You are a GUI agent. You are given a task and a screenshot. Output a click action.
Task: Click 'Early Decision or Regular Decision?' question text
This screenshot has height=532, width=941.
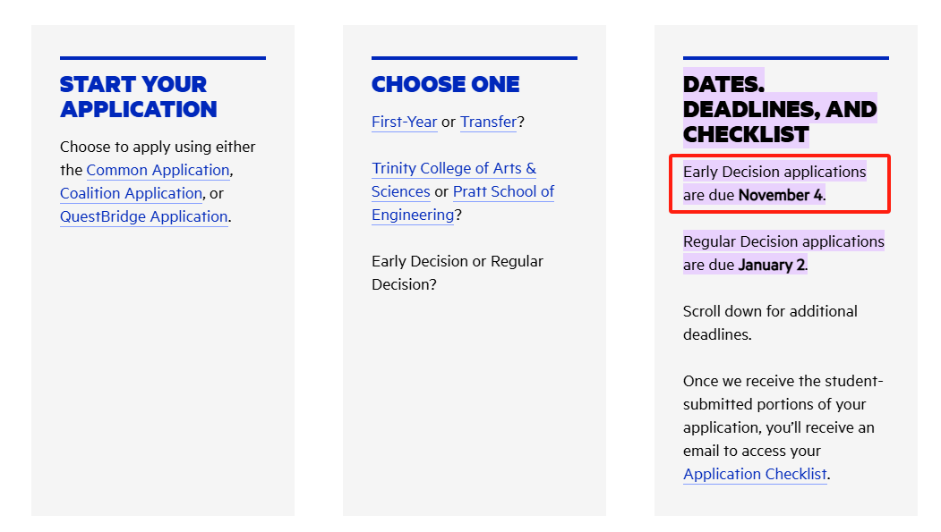[458, 273]
